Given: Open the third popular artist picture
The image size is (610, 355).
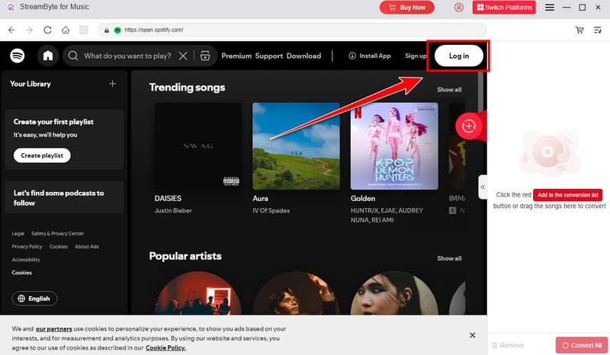Looking at the screenshot, I should (x=394, y=293).
